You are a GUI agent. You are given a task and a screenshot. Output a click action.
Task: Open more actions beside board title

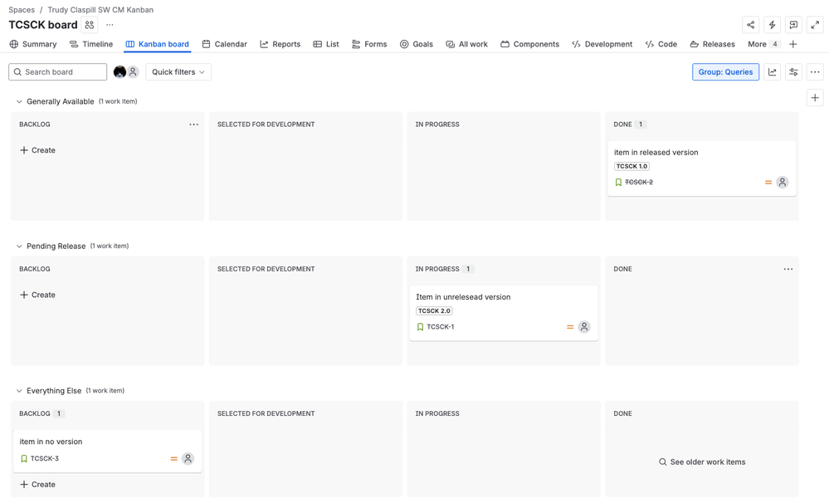[x=110, y=25]
